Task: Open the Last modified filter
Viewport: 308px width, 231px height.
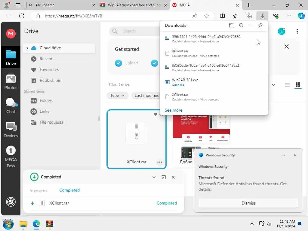Action: [146, 95]
